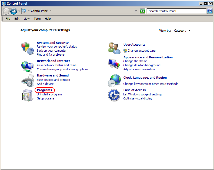Open the File menu
The height and width of the screenshot is (170, 214).
(x=8, y=19)
